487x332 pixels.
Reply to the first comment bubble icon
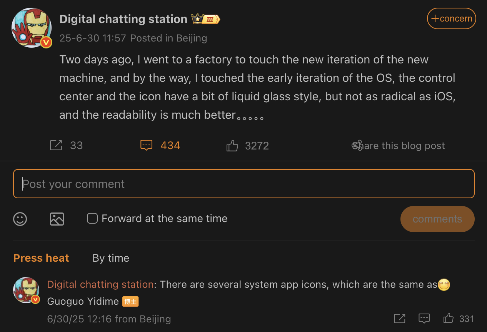click(424, 319)
